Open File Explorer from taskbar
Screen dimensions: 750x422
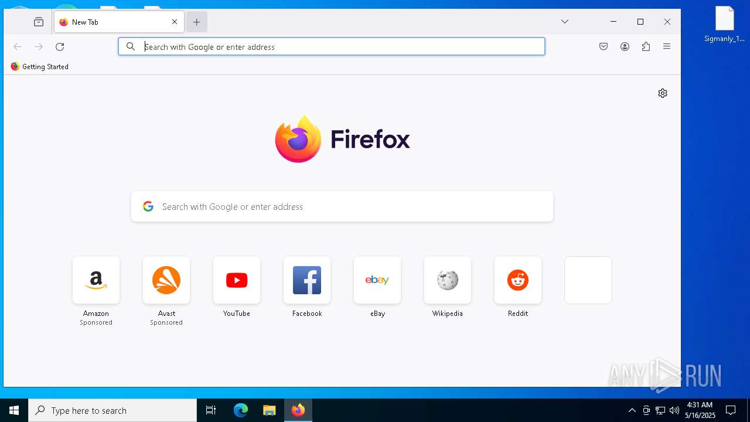tap(269, 410)
